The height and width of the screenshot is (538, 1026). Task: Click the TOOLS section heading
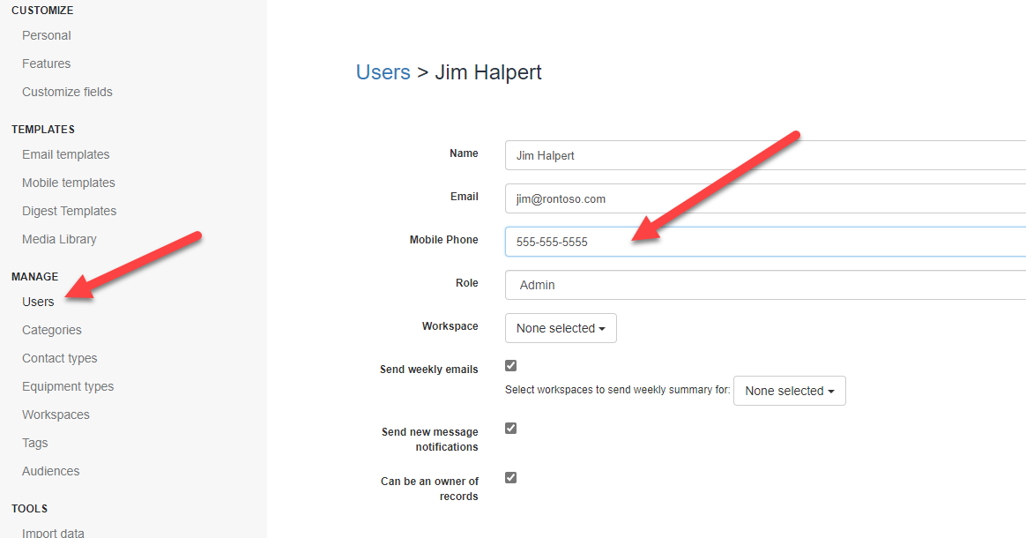[x=29, y=509]
